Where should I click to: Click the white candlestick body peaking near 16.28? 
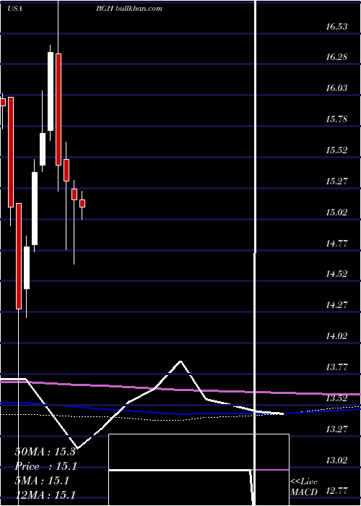click(x=51, y=91)
